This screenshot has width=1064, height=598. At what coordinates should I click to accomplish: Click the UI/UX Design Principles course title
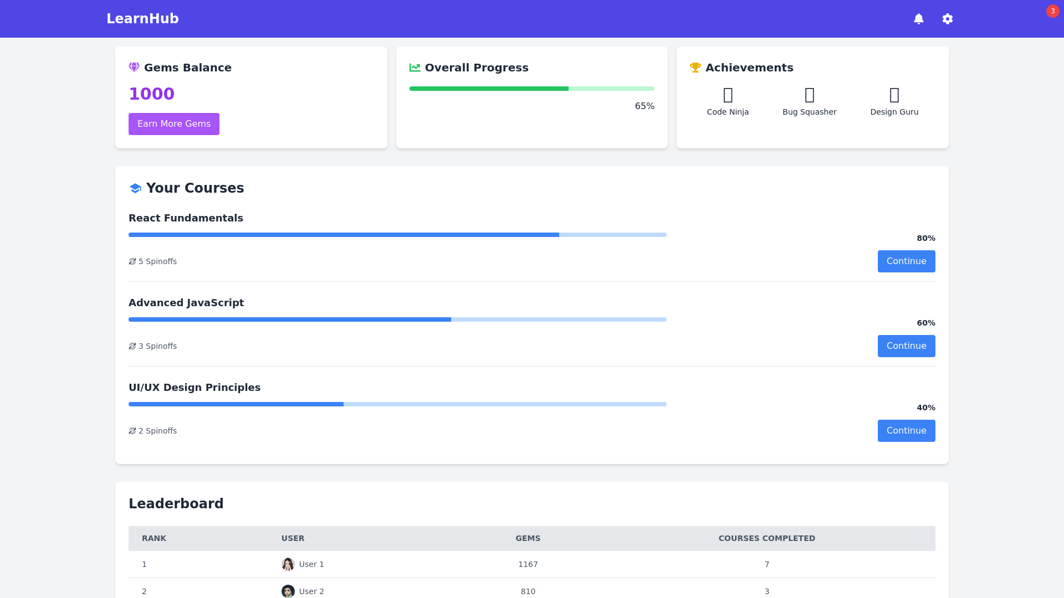pos(195,388)
